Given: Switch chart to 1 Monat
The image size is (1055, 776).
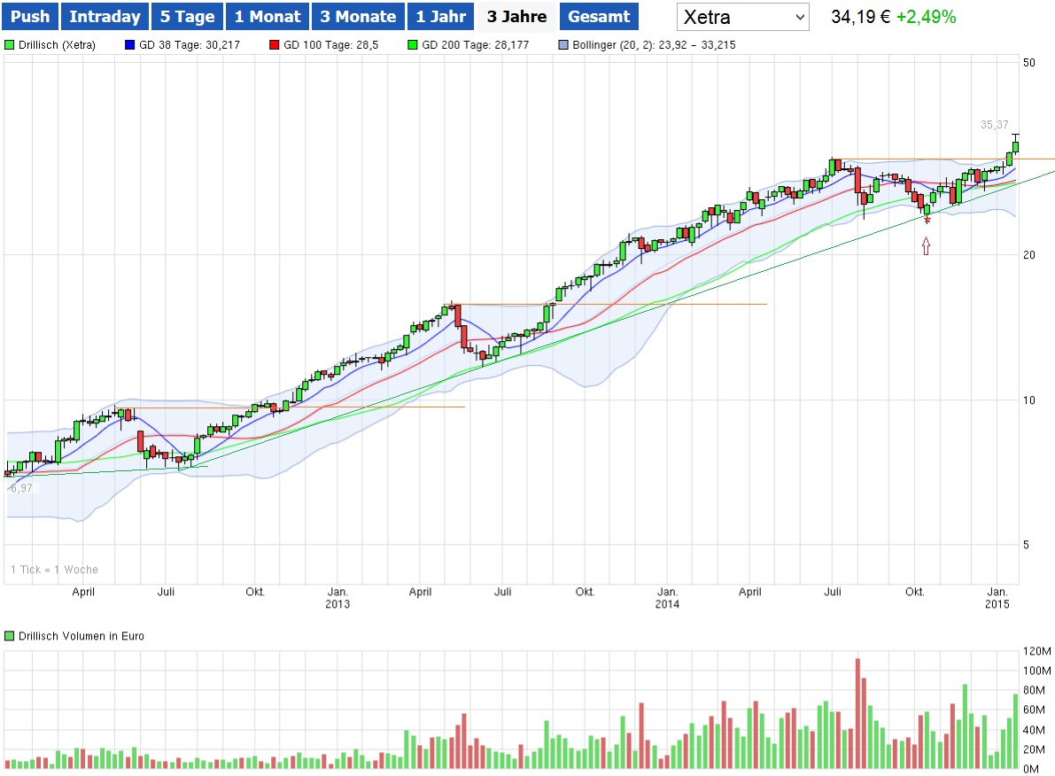Looking at the screenshot, I should click(x=268, y=17).
